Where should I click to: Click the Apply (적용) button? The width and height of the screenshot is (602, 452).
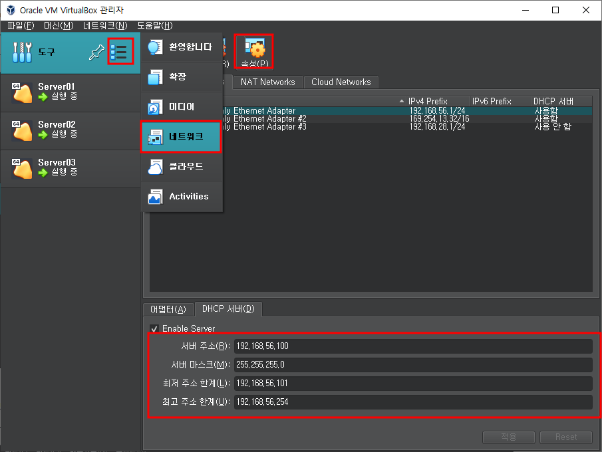509,437
